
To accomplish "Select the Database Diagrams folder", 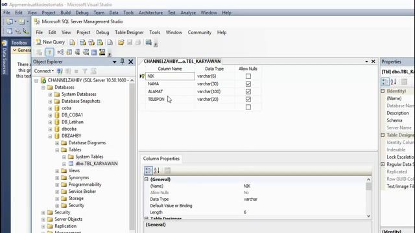I will click(x=87, y=142).
